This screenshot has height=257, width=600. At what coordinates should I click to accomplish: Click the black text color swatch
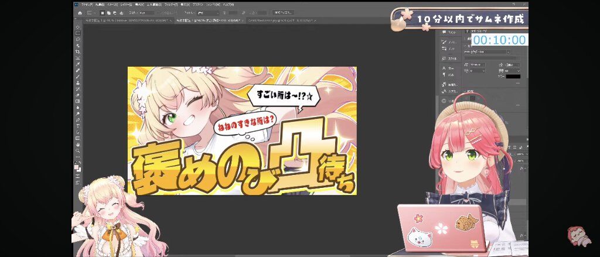(x=513, y=77)
